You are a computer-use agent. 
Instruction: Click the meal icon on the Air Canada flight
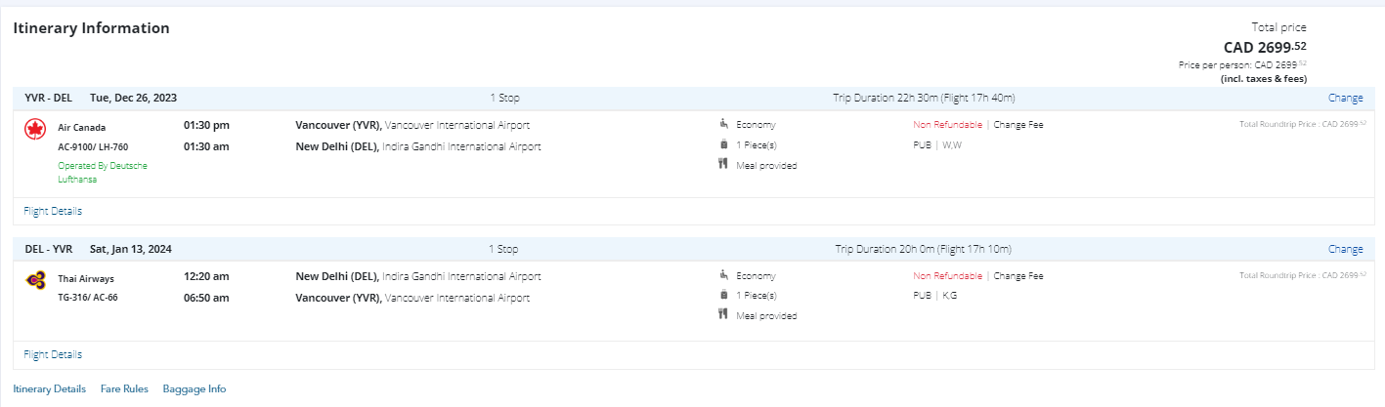point(723,164)
